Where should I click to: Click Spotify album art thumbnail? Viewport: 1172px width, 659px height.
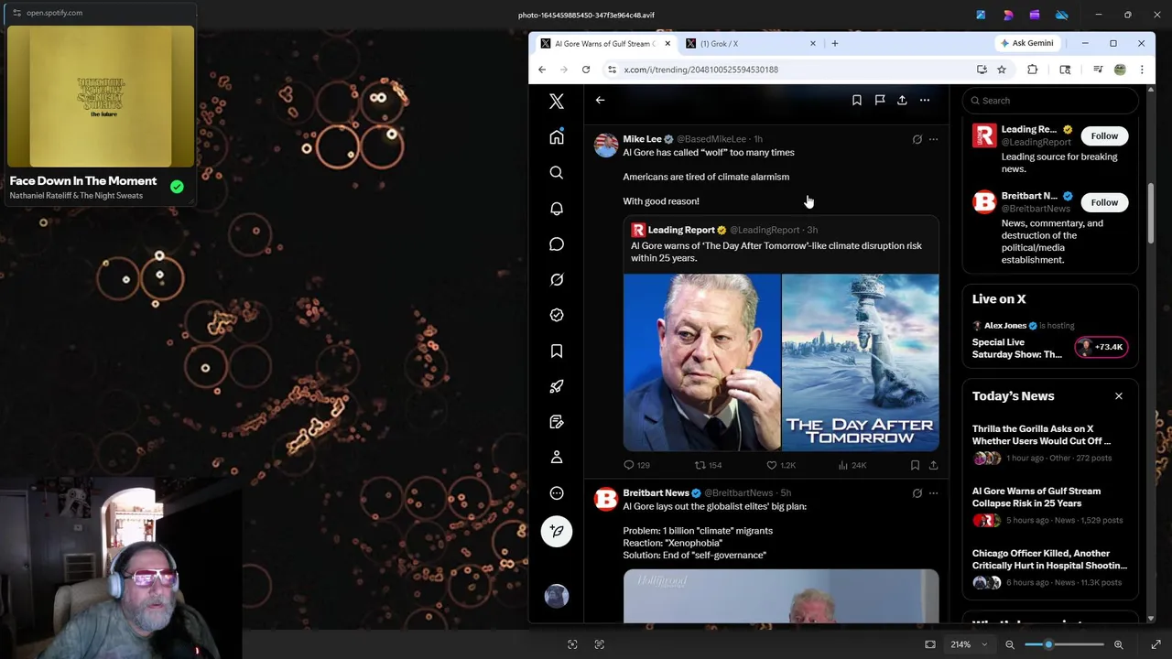tap(101, 97)
